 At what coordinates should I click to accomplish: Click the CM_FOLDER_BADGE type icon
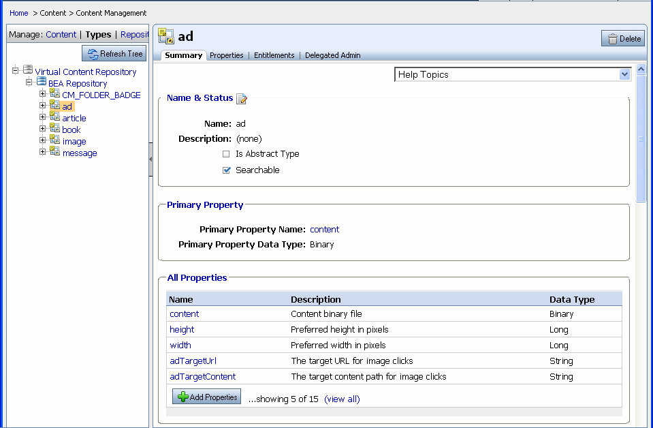(55, 93)
